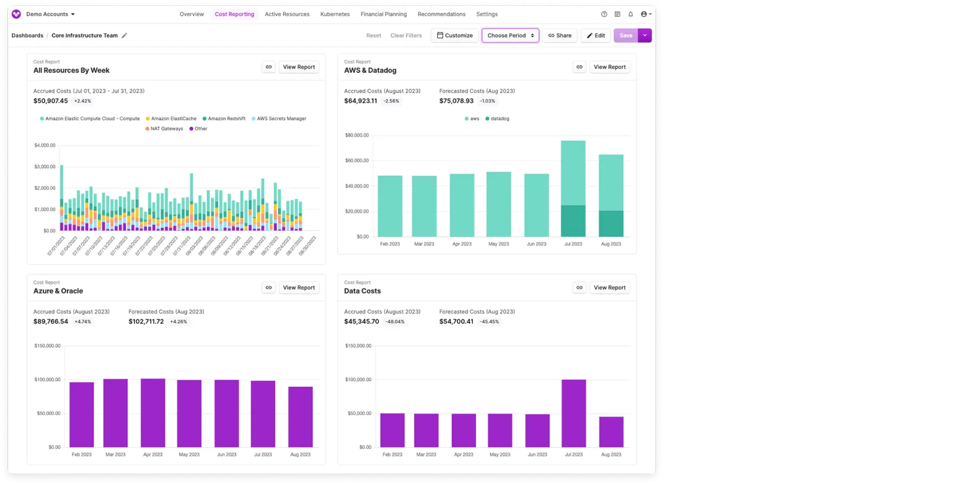Open the Choose Period dropdown
Image resolution: width=965 pixels, height=485 pixels.
(x=510, y=36)
